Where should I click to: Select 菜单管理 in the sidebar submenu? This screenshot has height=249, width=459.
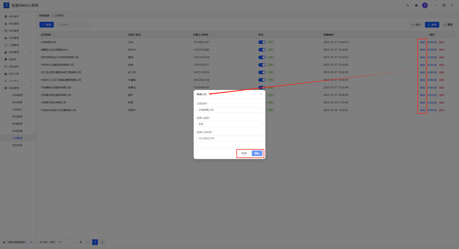click(17, 95)
